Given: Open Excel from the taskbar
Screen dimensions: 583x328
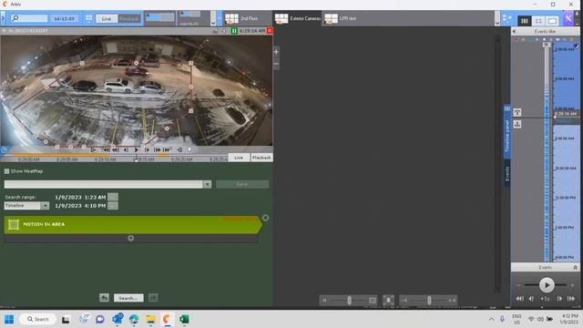Looking at the screenshot, I should click(184, 319).
